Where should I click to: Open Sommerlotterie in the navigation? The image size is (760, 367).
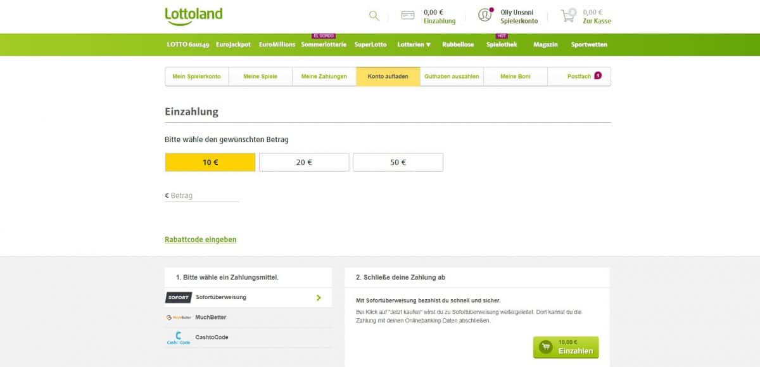tap(324, 44)
